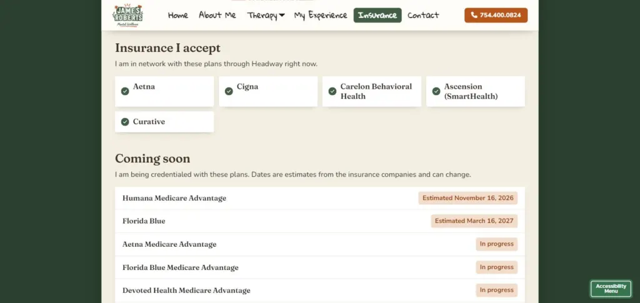Click Florida Blue Medicare Advantage row

320,267
